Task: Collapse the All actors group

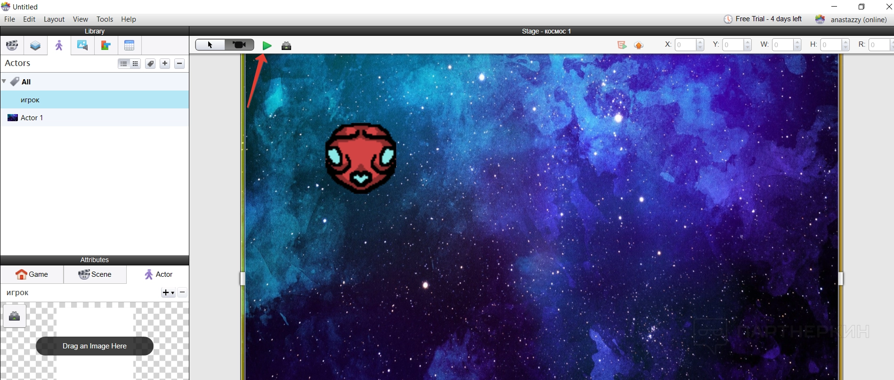Action: [4, 81]
